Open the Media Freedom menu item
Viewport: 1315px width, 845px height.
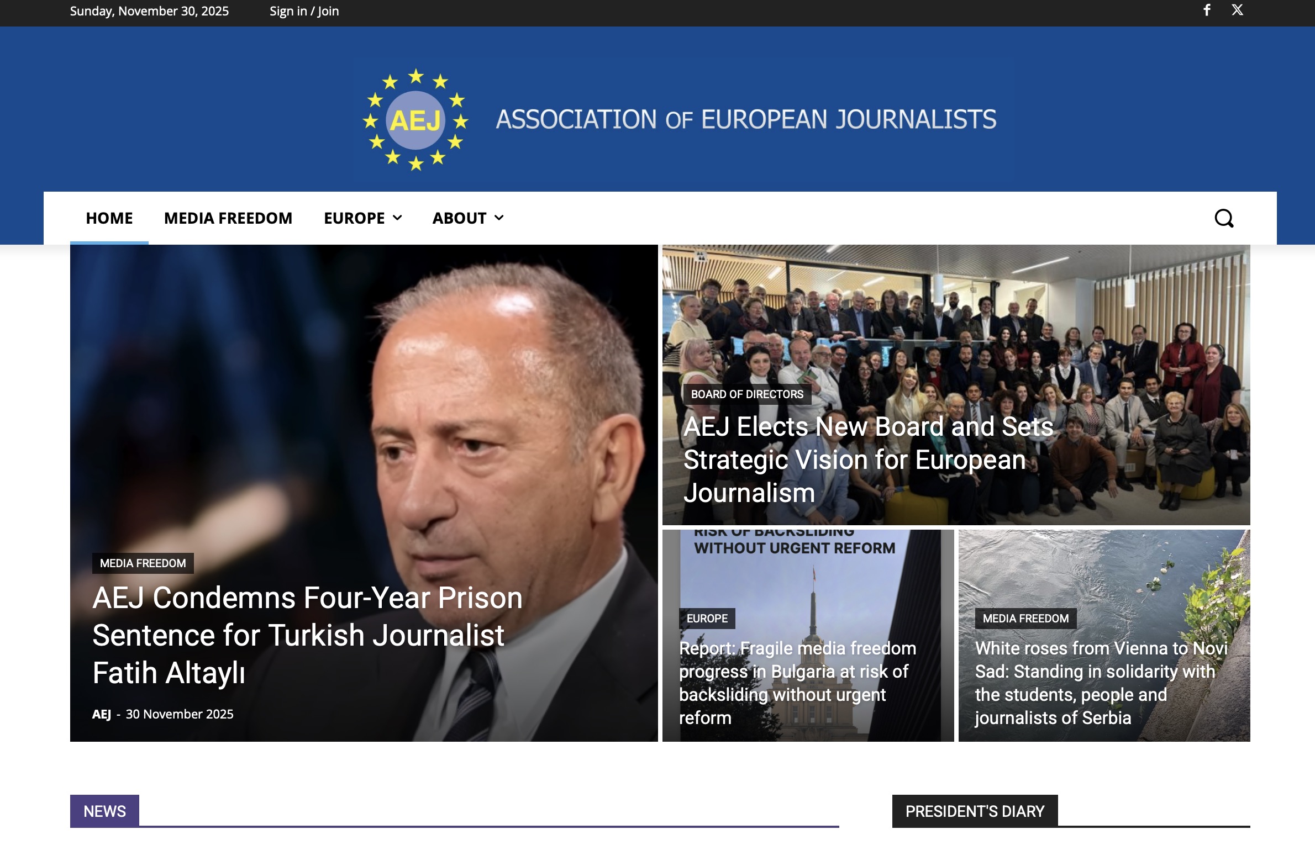[228, 218]
